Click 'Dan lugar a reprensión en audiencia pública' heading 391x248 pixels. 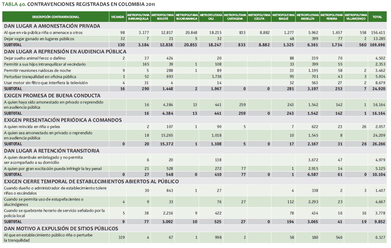65,52
